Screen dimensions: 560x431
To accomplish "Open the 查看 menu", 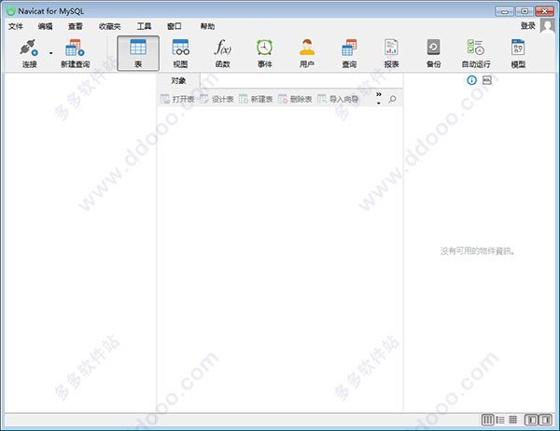I will tap(76, 26).
